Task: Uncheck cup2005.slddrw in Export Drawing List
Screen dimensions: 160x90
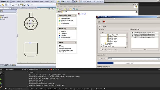Action: click(132, 34)
